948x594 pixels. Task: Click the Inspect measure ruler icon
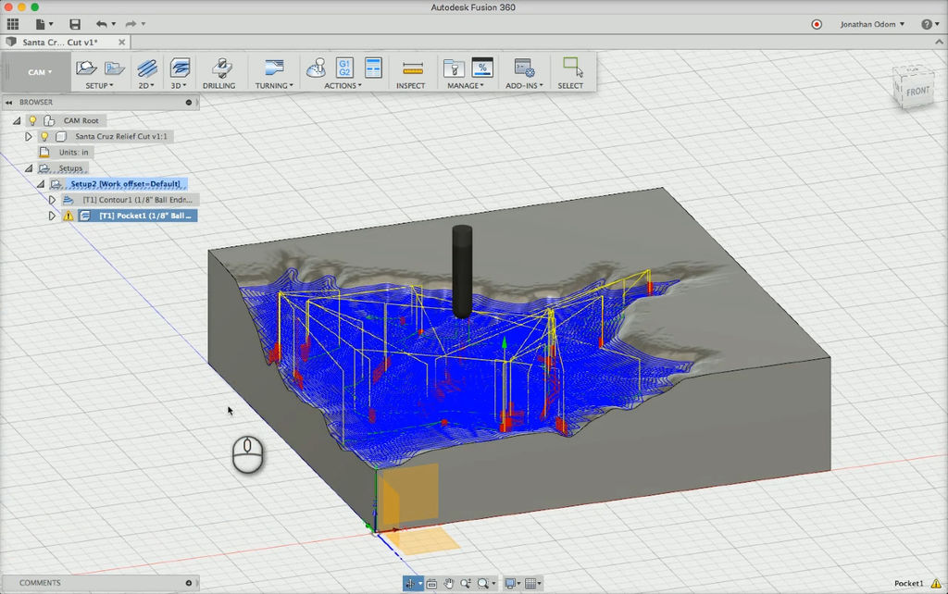click(x=412, y=68)
